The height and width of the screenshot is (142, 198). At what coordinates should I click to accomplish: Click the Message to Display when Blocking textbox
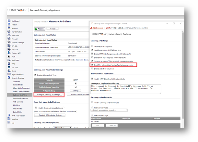pos(126,89)
